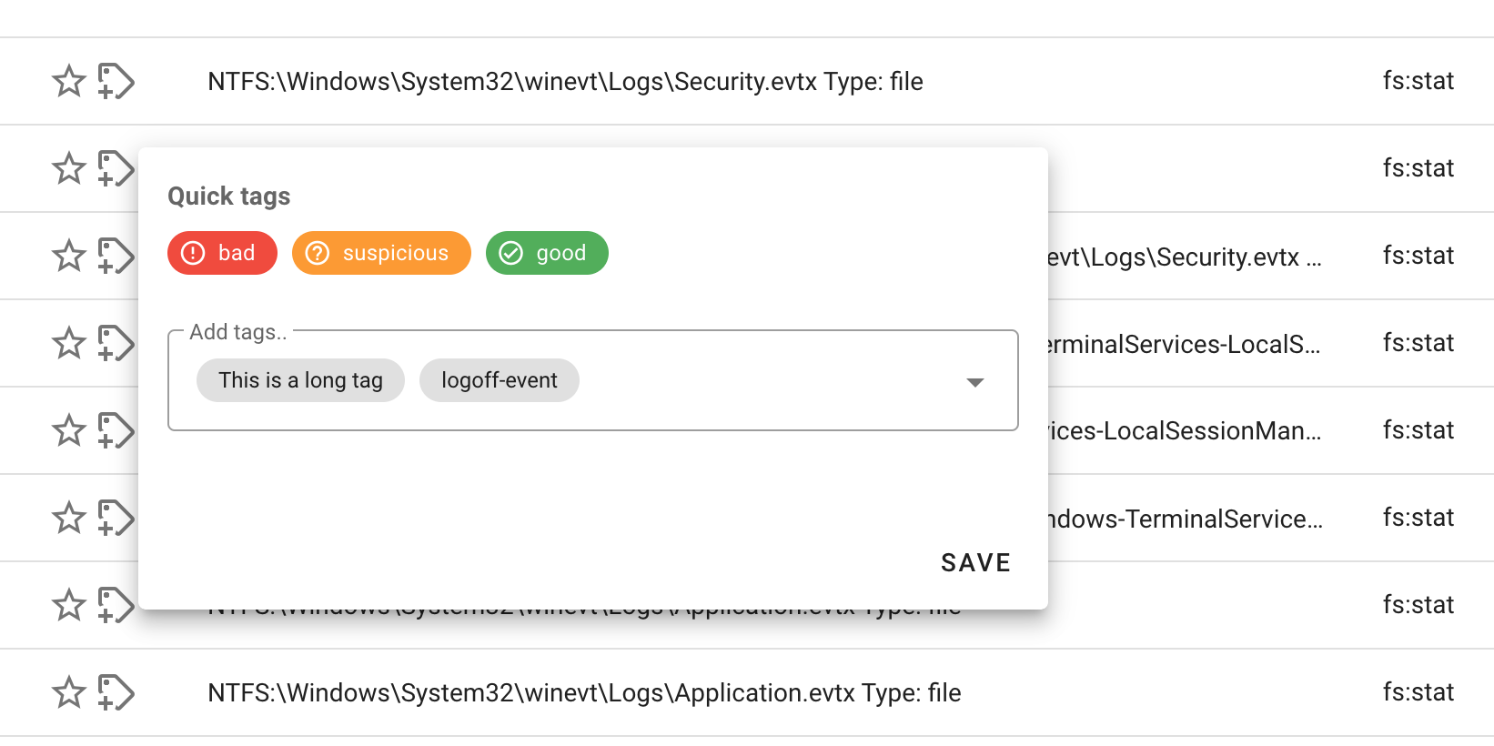This screenshot has width=1494, height=746.
Task: Star the ices-LocalSessionMan… event row
Action: [x=69, y=430]
